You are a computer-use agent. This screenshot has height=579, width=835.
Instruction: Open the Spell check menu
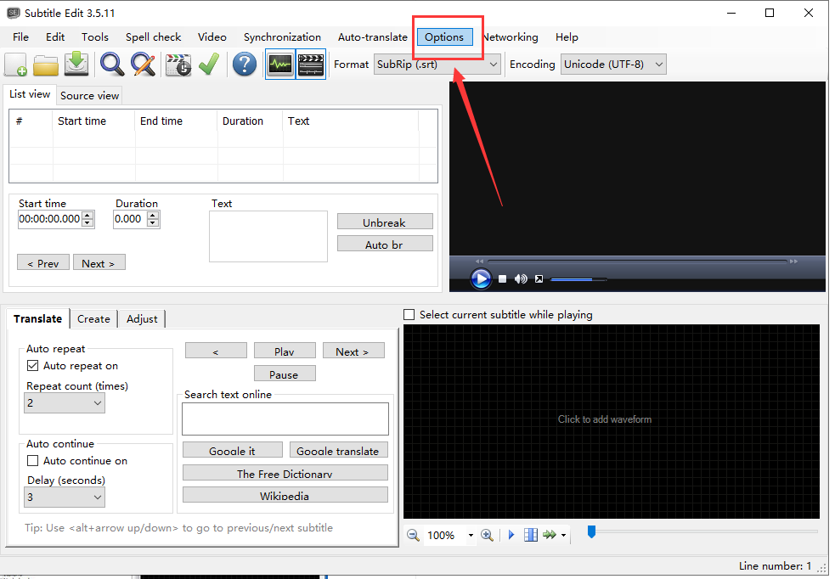point(154,37)
